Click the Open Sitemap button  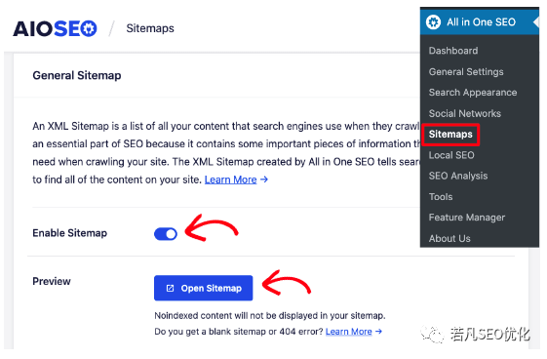click(x=204, y=288)
